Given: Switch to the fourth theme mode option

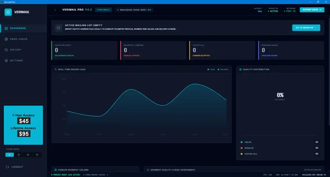Looking at the screenshot, I should pos(37,155).
